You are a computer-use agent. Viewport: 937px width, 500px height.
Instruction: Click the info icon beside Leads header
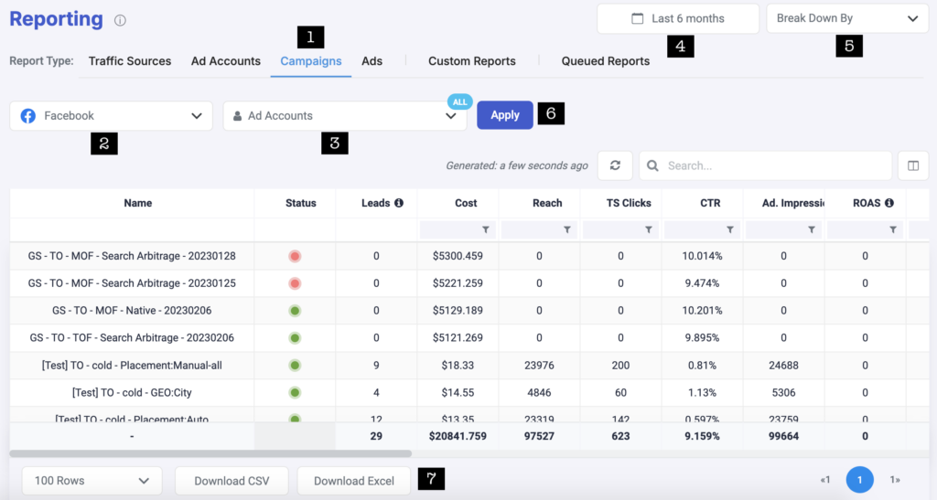click(399, 203)
